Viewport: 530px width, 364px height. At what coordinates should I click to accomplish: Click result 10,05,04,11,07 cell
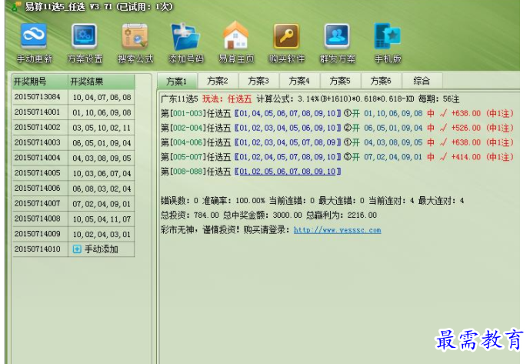pos(102,219)
